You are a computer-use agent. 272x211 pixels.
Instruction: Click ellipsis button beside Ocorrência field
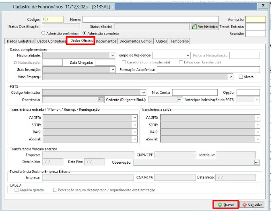point(101,100)
